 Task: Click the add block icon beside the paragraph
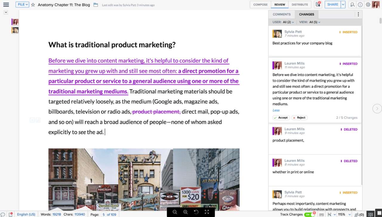pyautogui.click(x=32, y=120)
